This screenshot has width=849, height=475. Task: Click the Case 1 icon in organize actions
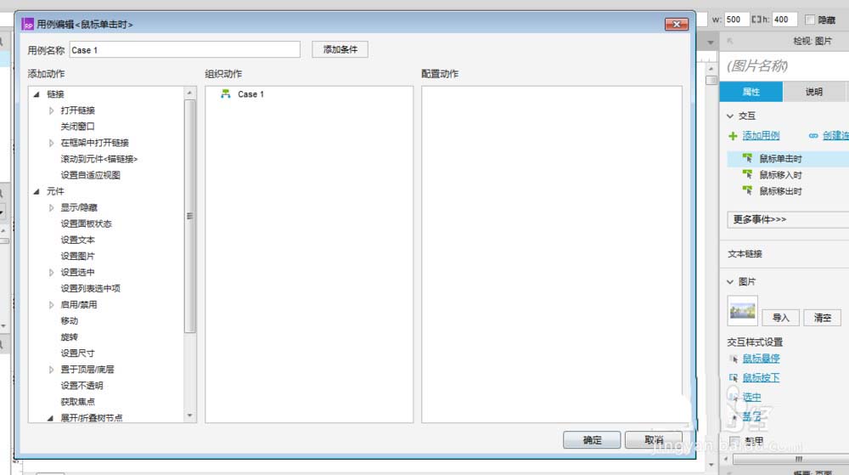[226, 93]
